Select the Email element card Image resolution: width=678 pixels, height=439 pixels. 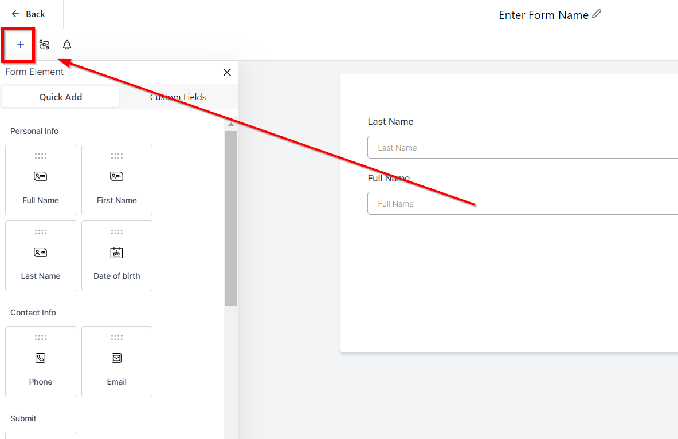click(x=117, y=362)
